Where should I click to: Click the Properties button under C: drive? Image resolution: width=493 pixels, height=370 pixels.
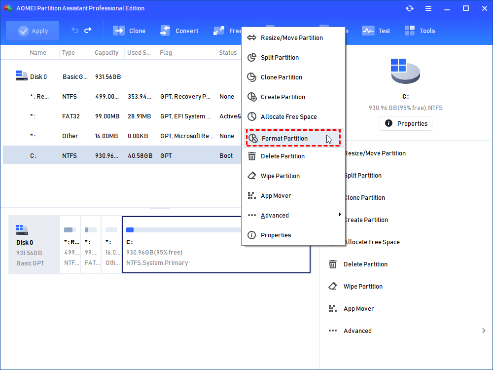point(406,123)
